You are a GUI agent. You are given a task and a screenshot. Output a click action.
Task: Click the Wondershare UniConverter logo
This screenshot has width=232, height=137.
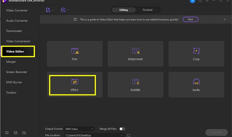point(4,1)
